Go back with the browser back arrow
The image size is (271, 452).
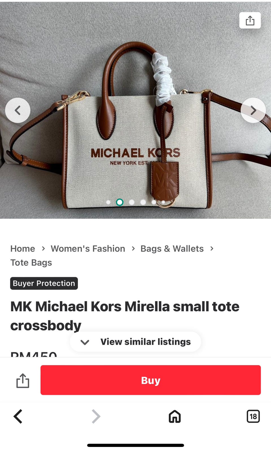tap(18, 416)
